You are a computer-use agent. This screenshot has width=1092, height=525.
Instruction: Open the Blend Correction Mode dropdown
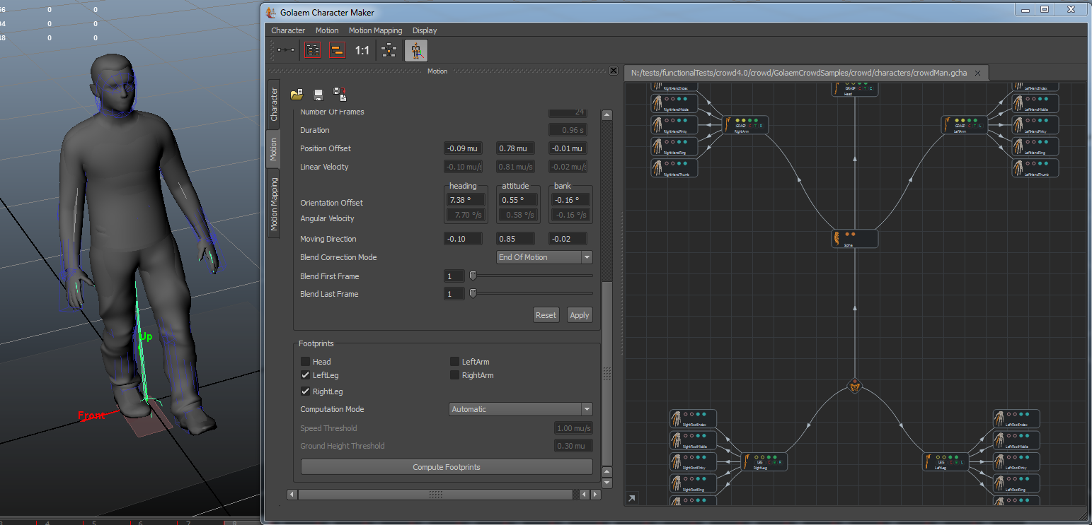tap(544, 257)
